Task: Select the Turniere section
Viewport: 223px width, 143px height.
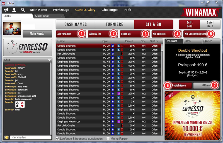Action: [x=115, y=24]
